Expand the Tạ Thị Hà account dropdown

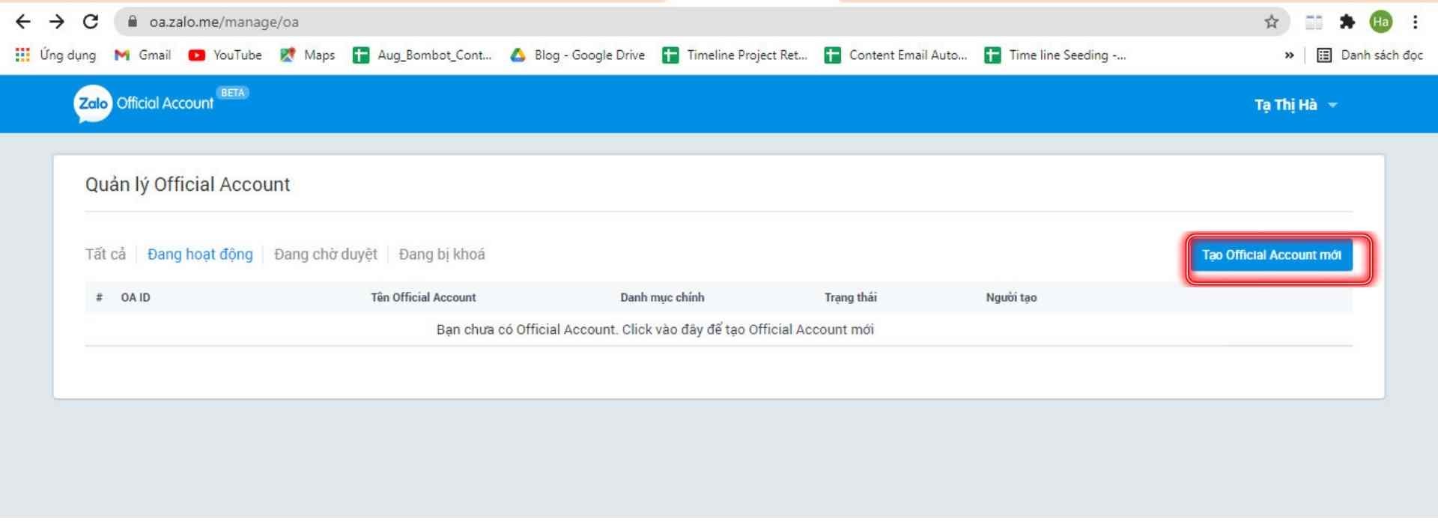[x=1295, y=105]
